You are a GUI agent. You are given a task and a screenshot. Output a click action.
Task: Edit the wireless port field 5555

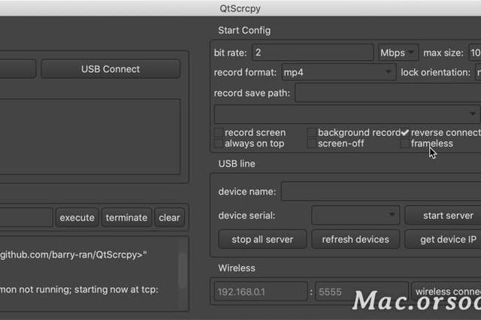362,291
